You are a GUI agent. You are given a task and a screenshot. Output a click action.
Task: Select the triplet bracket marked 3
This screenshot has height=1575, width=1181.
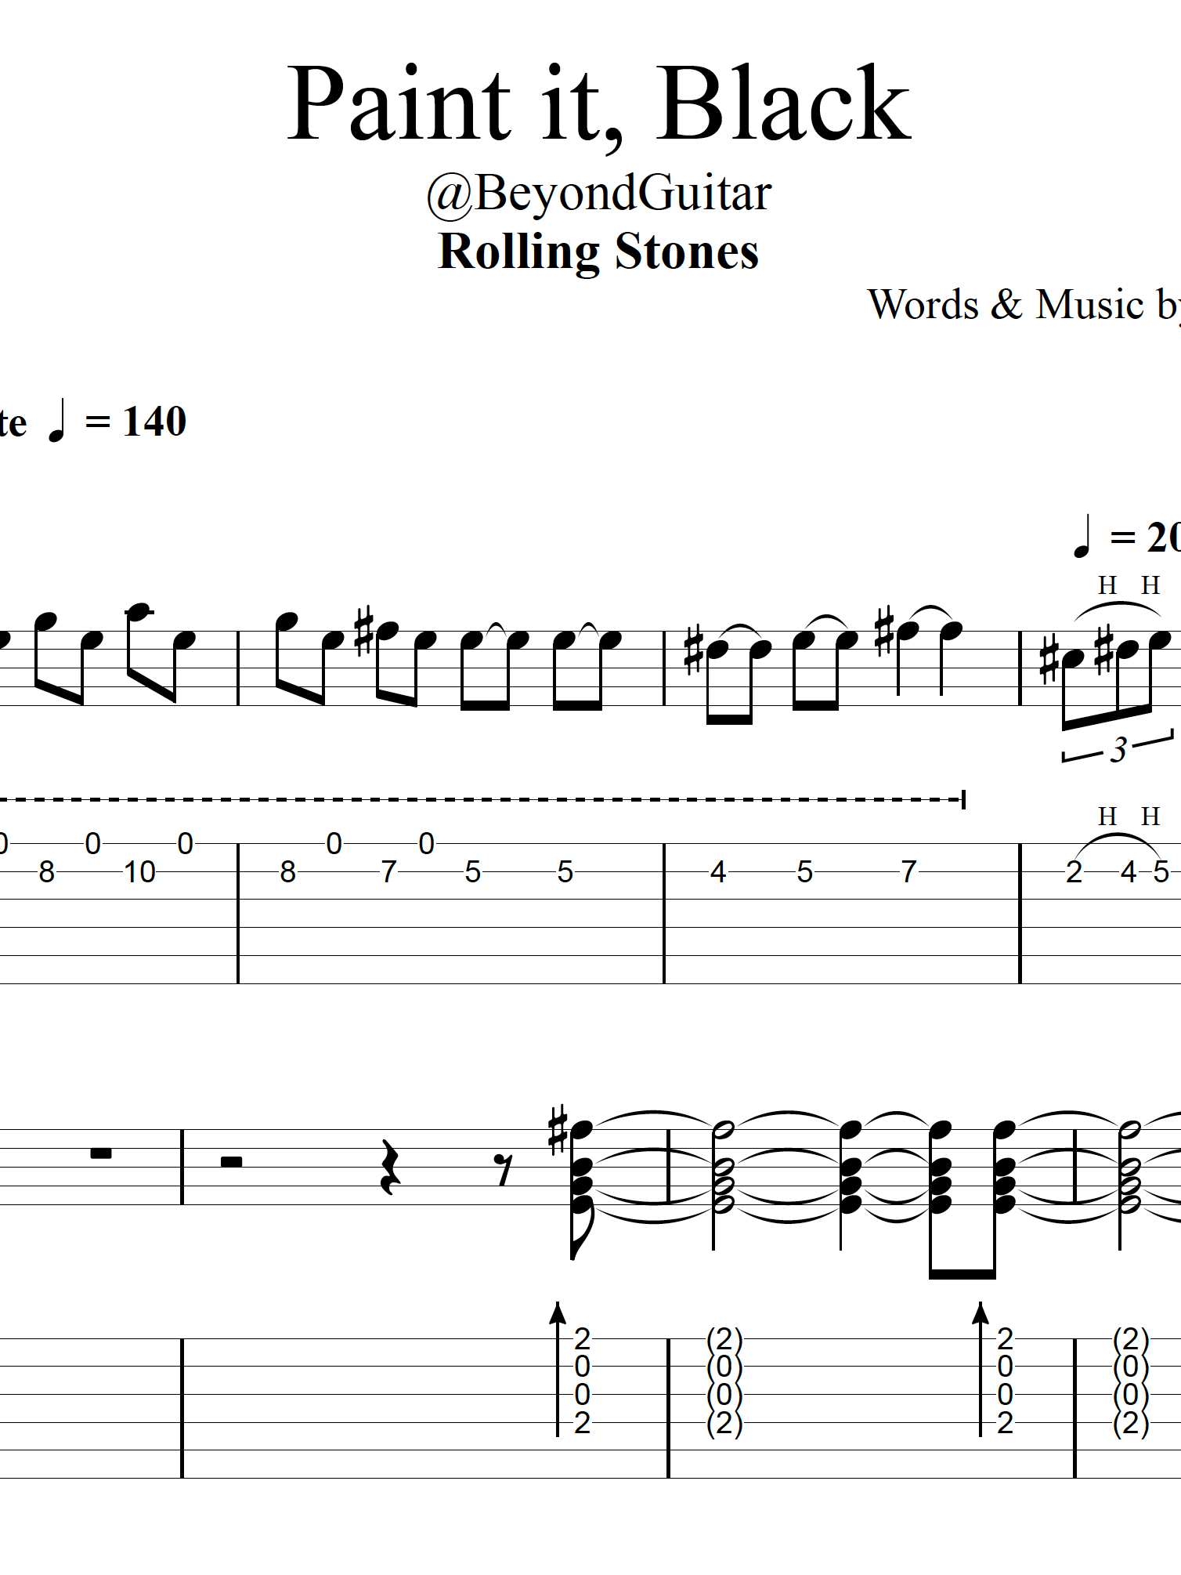tap(1118, 749)
